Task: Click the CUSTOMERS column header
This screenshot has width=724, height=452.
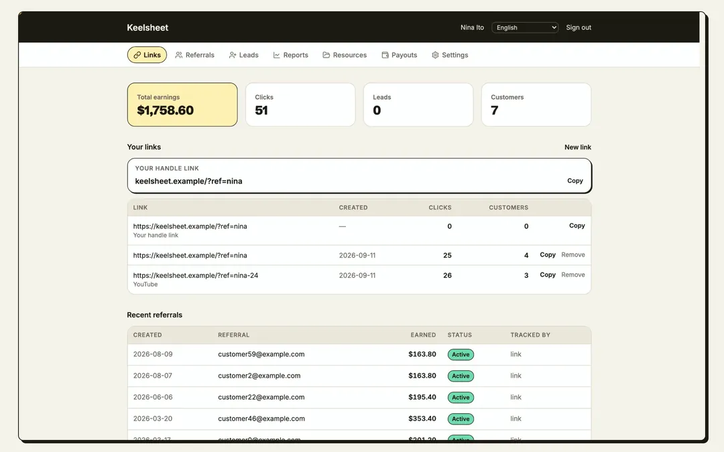Action: [x=508, y=208]
